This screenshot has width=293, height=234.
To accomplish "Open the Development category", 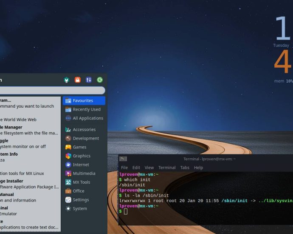I will coord(84,138).
